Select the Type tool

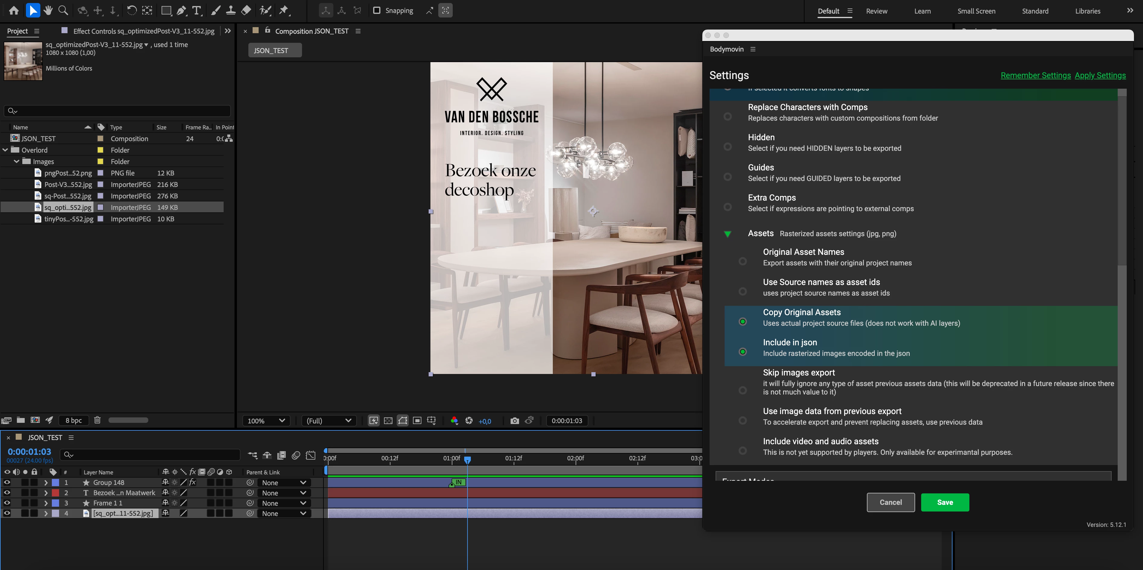tap(197, 10)
